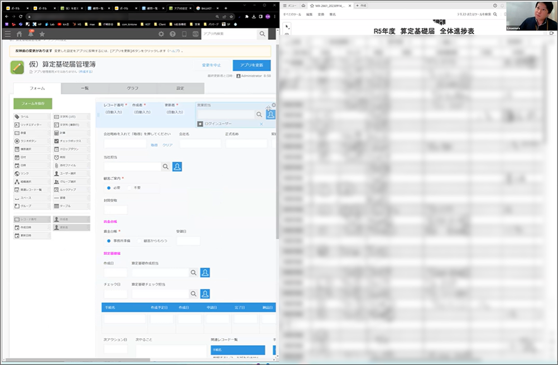
Task: Go to the kintone home icon
Action: click(19, 34)
